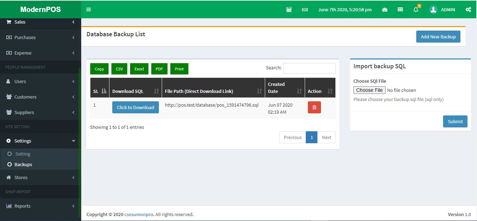Expand the Expense menu chevron

click(73, 53)
